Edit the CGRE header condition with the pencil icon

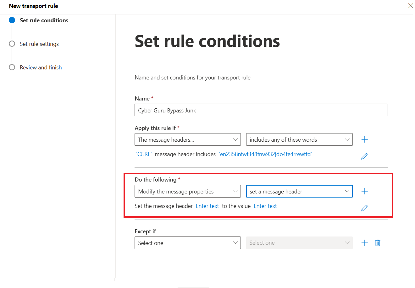pyautogui.click(x=364, y=156)
